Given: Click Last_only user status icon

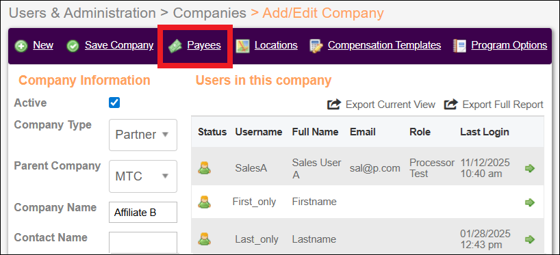Looking at the screenshot, I should tap(204, 239).
